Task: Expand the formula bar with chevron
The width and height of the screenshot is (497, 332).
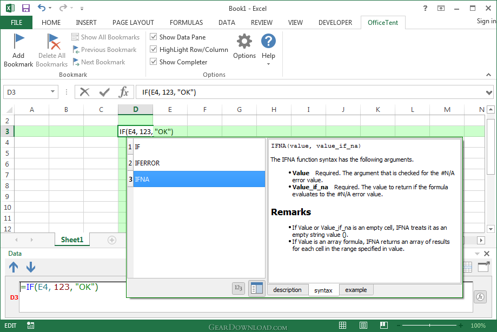Action: [489, 92]
